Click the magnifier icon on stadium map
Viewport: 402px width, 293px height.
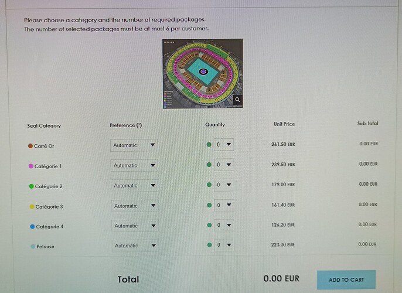pos(238,100)
